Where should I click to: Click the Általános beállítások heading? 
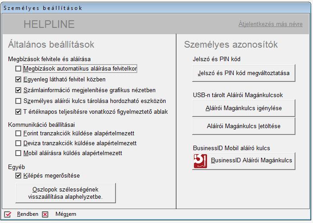[x=51, y=45]
